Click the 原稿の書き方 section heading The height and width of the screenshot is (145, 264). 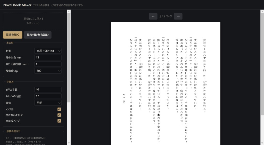(x=13, y=131)
